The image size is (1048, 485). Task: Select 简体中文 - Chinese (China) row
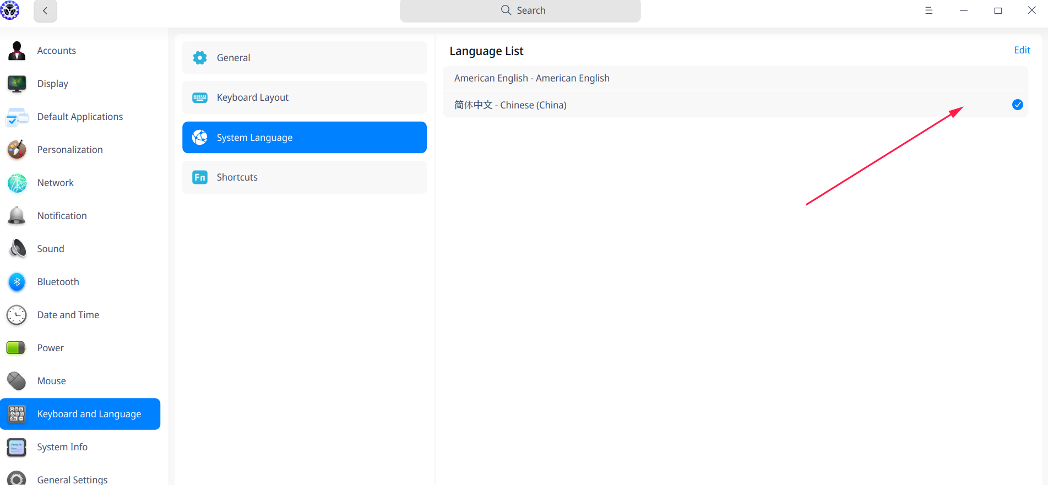(735, 105)
